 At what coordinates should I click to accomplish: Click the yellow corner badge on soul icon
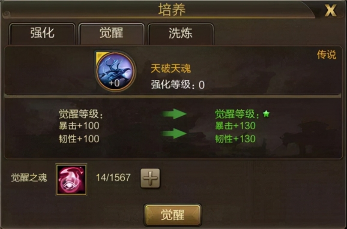pyautogui.click(x=102, y=57)
